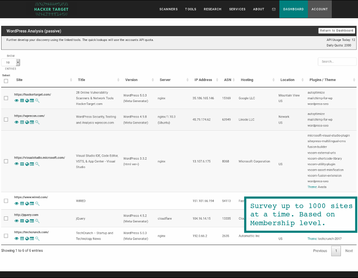Screen dimensions: 358x278
Task: Click the table grid icon under visualstudio.microsoft.com
Action: (x=22, y=164)
